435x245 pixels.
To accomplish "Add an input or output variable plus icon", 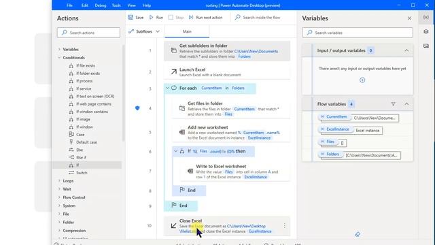I will click(362, 80).
